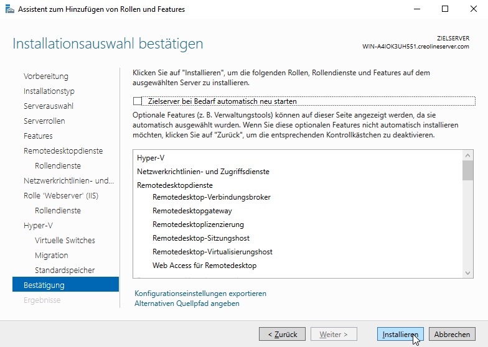This screenshot has height=347, width=488.
Task: Select Netzwerkrichtlinien- und Zugriffsdienste list entry
Action: pos(203,172)
